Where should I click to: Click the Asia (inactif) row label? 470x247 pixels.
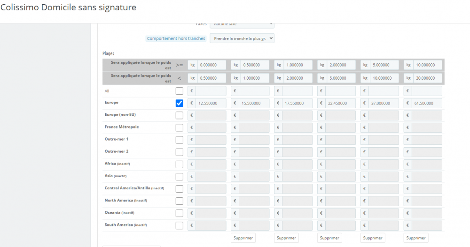pyautogui.click(x=116, y=176)
